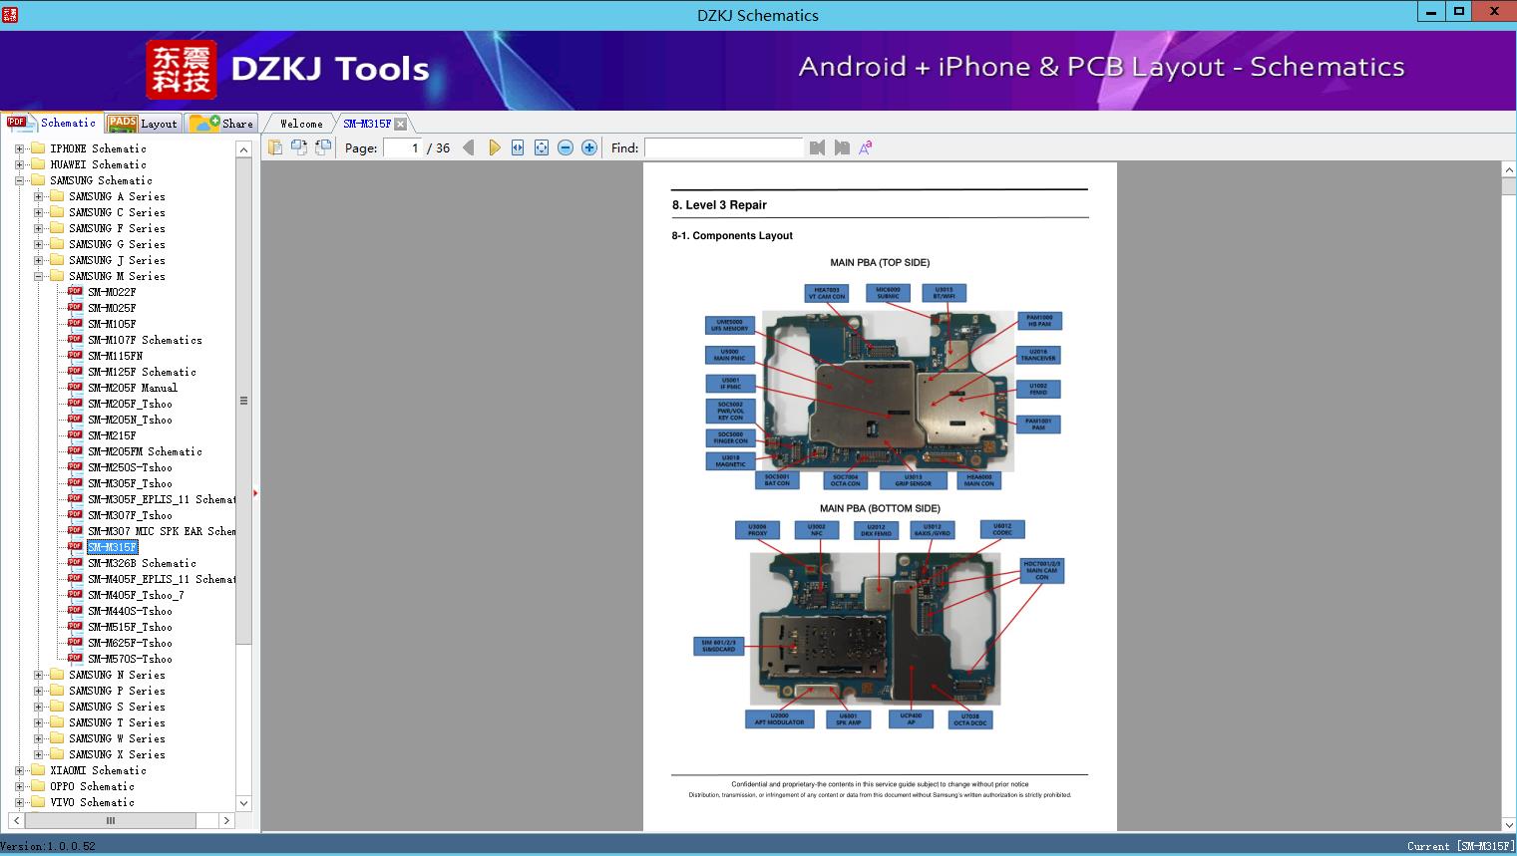Click the page number input field
Image resolution: width=1517 pixels, height=856 pixels.
(x=402, y=147)
